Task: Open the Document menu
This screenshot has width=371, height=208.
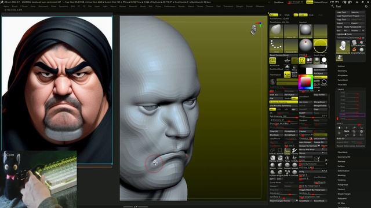Action: pyautogui.click(x=43, y=6)
